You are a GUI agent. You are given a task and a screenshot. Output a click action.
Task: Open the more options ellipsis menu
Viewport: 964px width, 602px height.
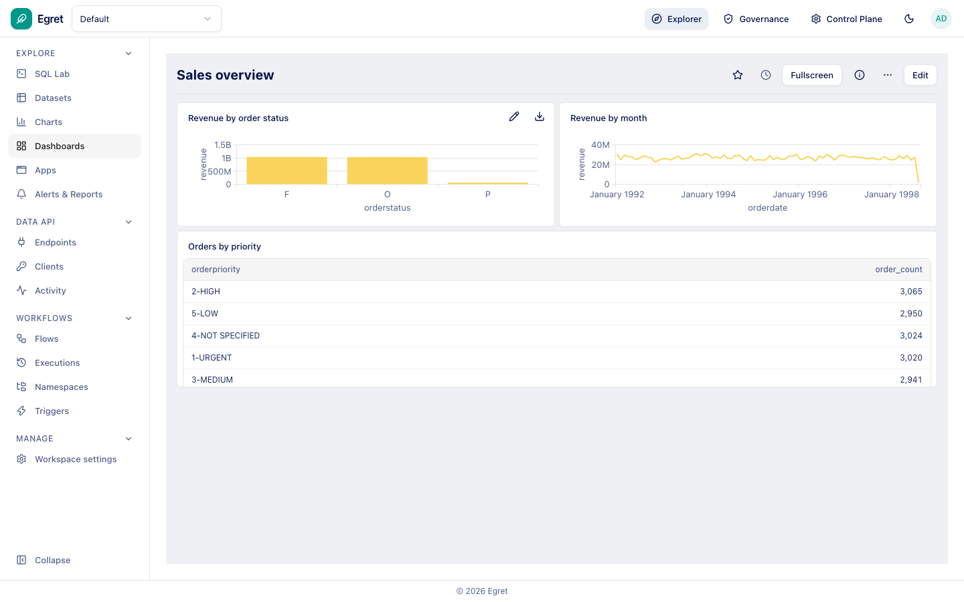888,75
